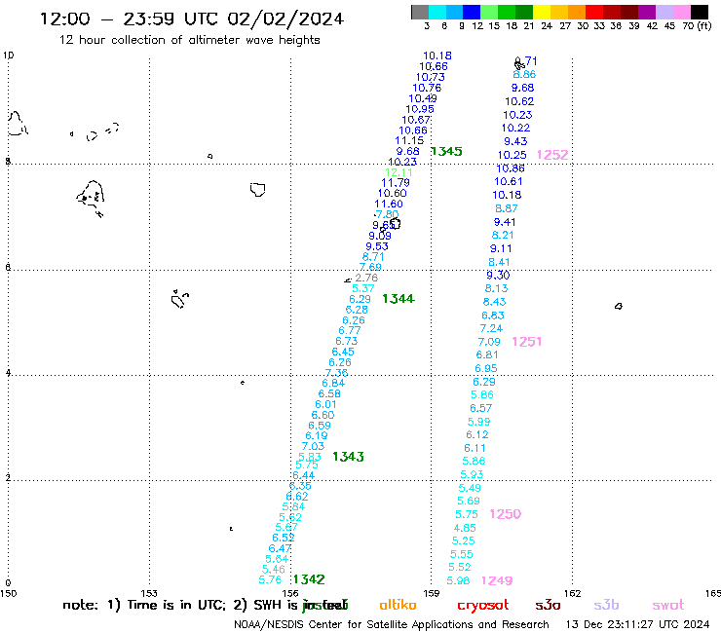Click the 'swot' satellite legend label

[x=668, y=606]
